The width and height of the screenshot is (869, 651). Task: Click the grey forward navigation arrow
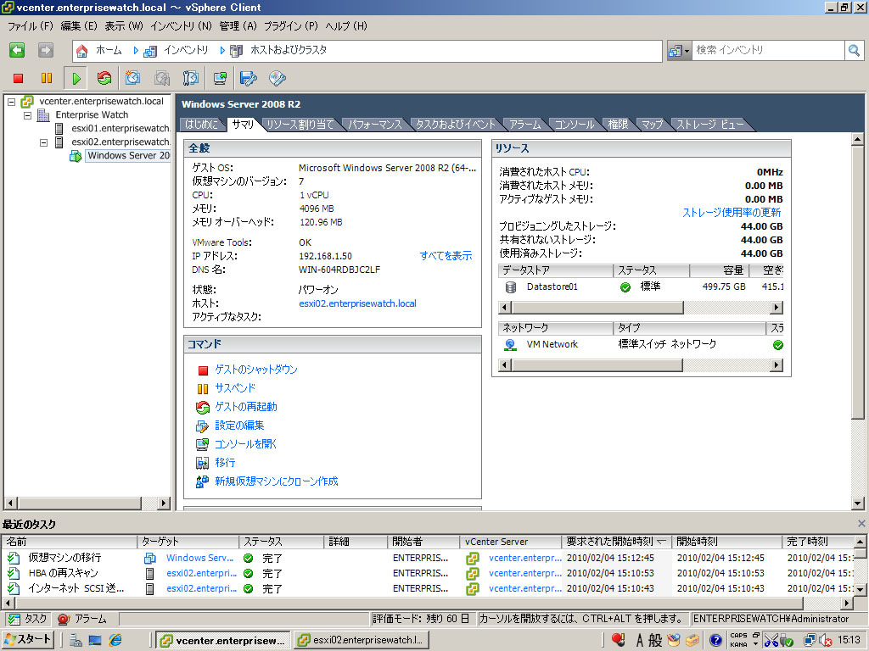(46, 50)
